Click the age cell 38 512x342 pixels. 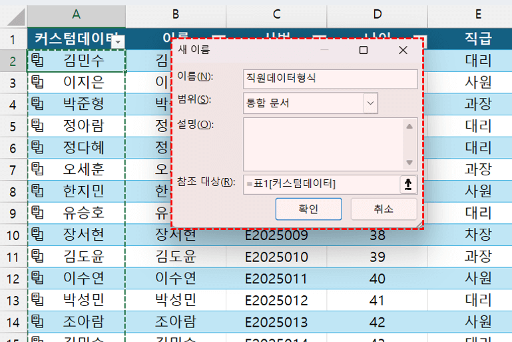point(378,235)
